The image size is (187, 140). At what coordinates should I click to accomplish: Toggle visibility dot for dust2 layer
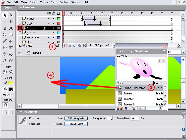pos(49,19)
